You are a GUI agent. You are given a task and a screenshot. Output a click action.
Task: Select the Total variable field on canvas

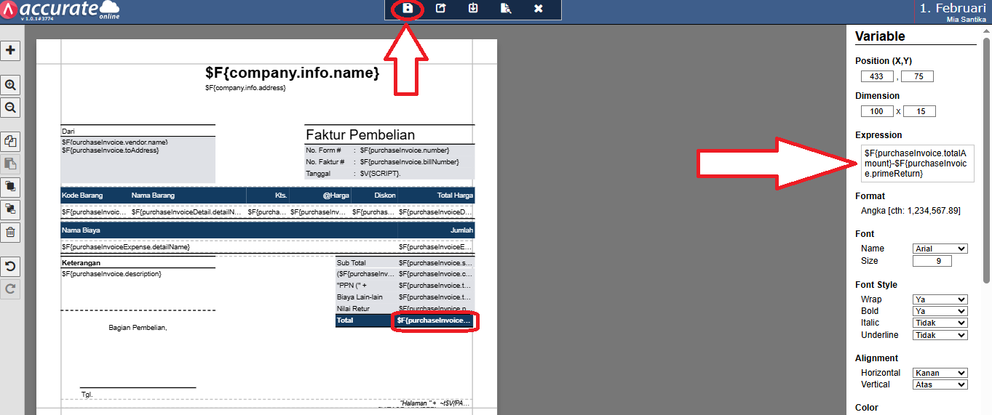(435, 321)
